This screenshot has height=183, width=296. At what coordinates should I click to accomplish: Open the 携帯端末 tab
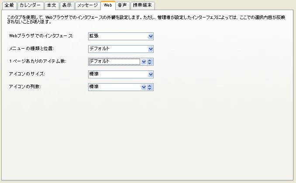[x=142, y=6]
